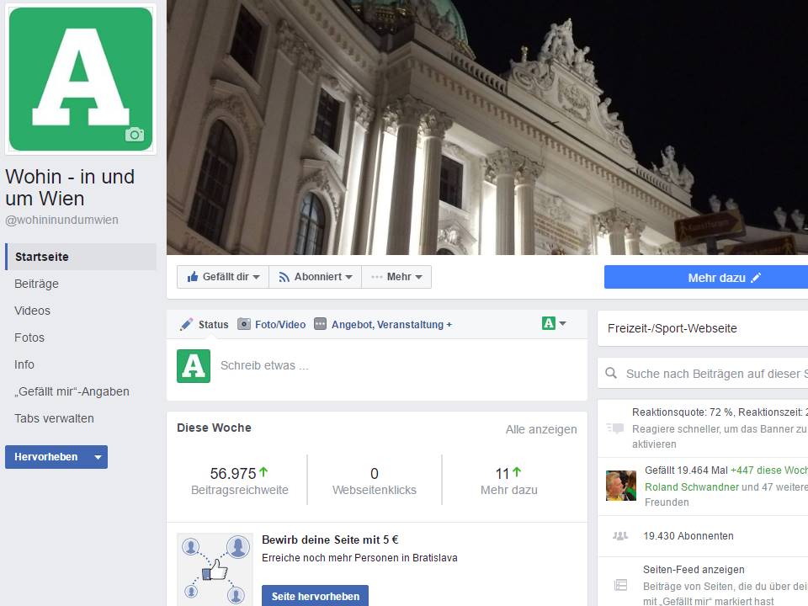Expand the Hervorheben dropdown arrow

pos(98,457)
